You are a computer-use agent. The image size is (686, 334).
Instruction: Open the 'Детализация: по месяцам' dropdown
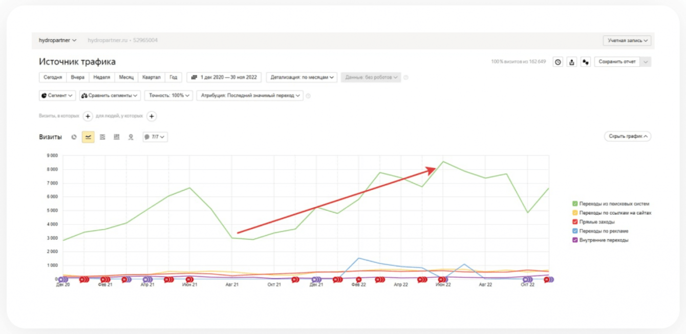click(x=302, y=77)
